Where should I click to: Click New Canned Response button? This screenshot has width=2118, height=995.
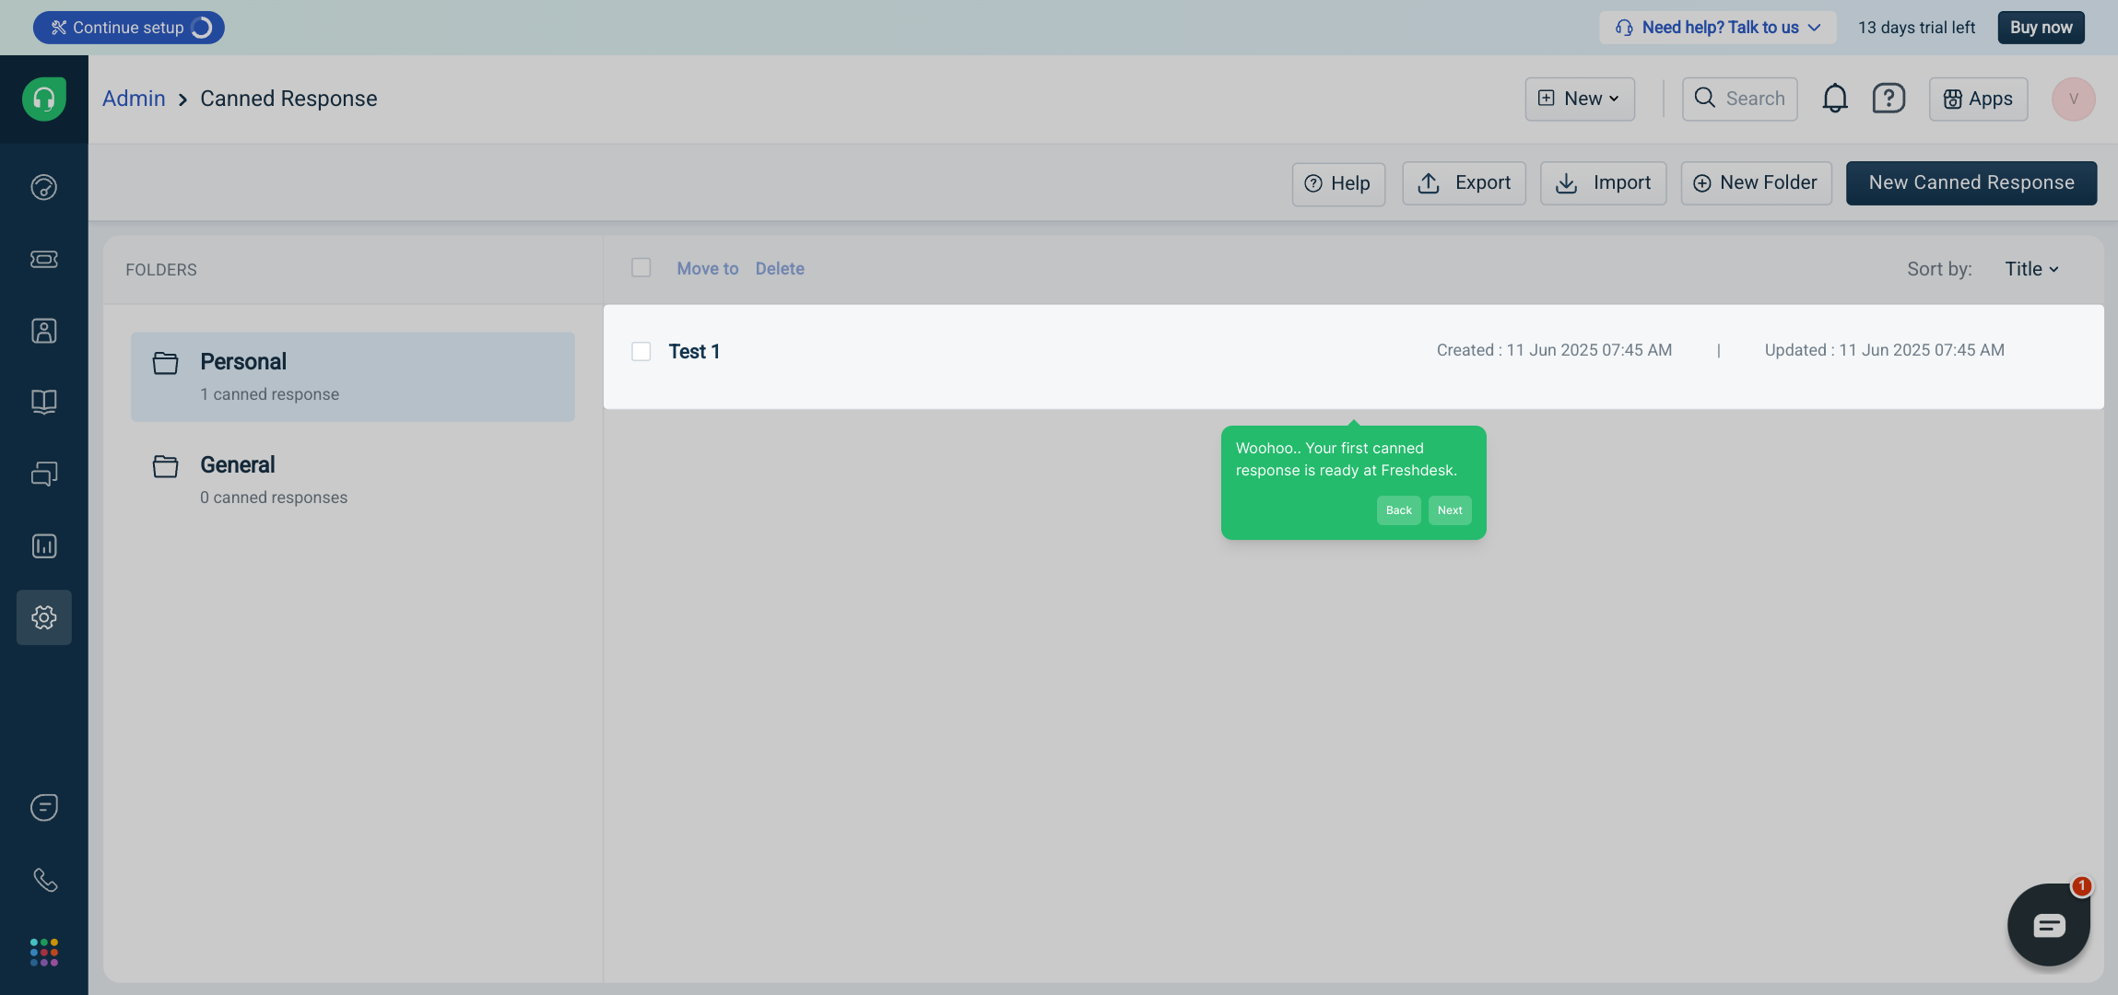pos(1971,182)
